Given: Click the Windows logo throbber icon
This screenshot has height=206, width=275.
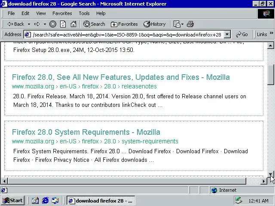Looking at the screenshot, I should (x=266, y=13).
